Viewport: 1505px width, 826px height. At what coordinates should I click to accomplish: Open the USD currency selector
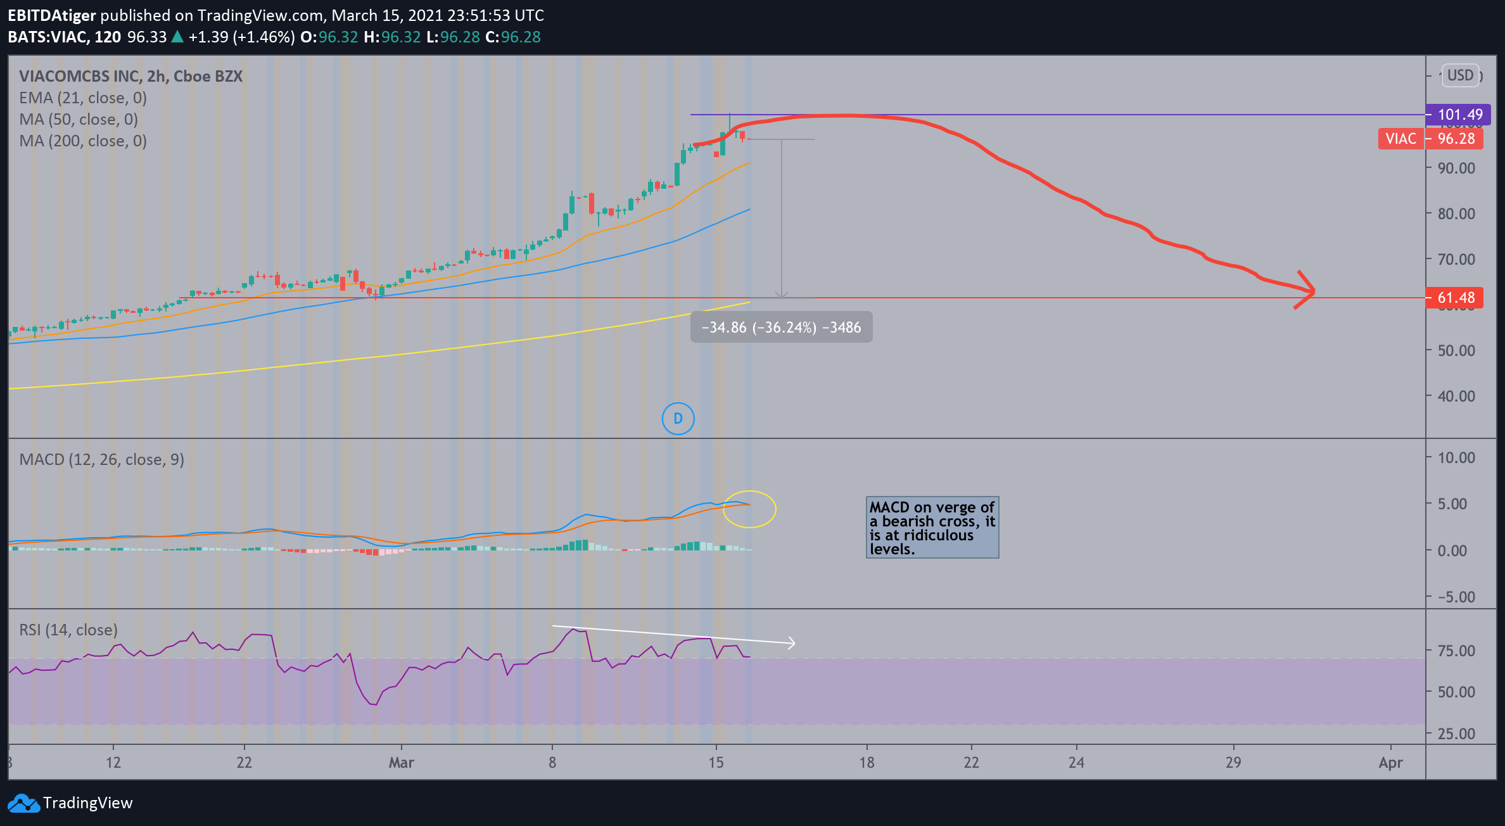[1460, 75]
